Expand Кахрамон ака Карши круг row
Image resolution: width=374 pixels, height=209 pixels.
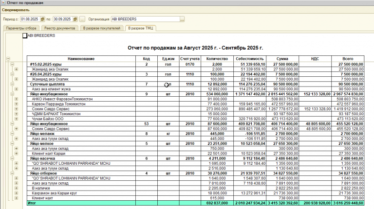pyautogui.click(x=16, y=193)
